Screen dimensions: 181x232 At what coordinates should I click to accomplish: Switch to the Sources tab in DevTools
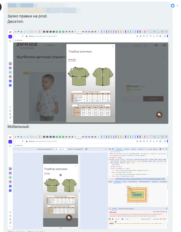coord(134,149)
